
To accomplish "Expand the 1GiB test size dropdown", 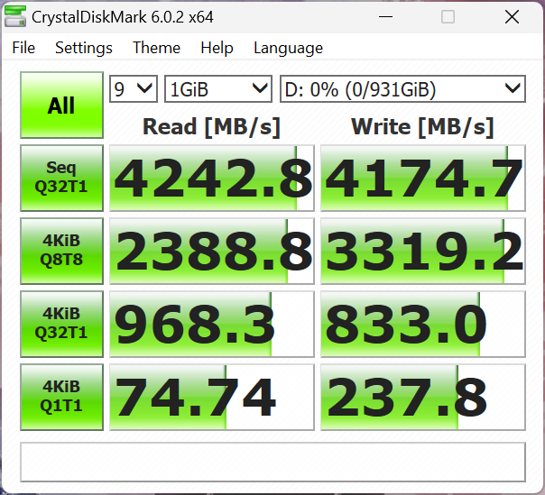I will pyautogui.click(x=218, y=88).
